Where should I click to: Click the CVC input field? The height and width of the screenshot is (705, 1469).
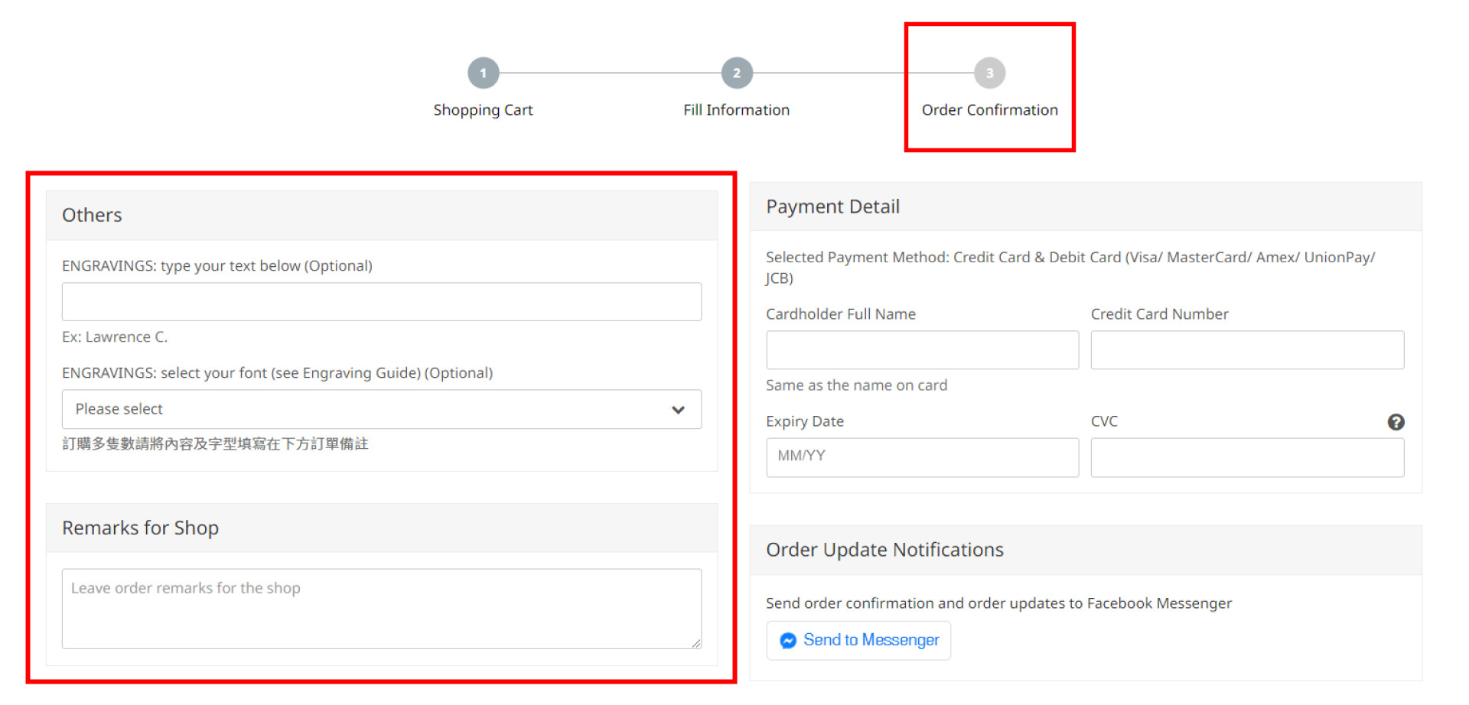[x=1247, y=457]
